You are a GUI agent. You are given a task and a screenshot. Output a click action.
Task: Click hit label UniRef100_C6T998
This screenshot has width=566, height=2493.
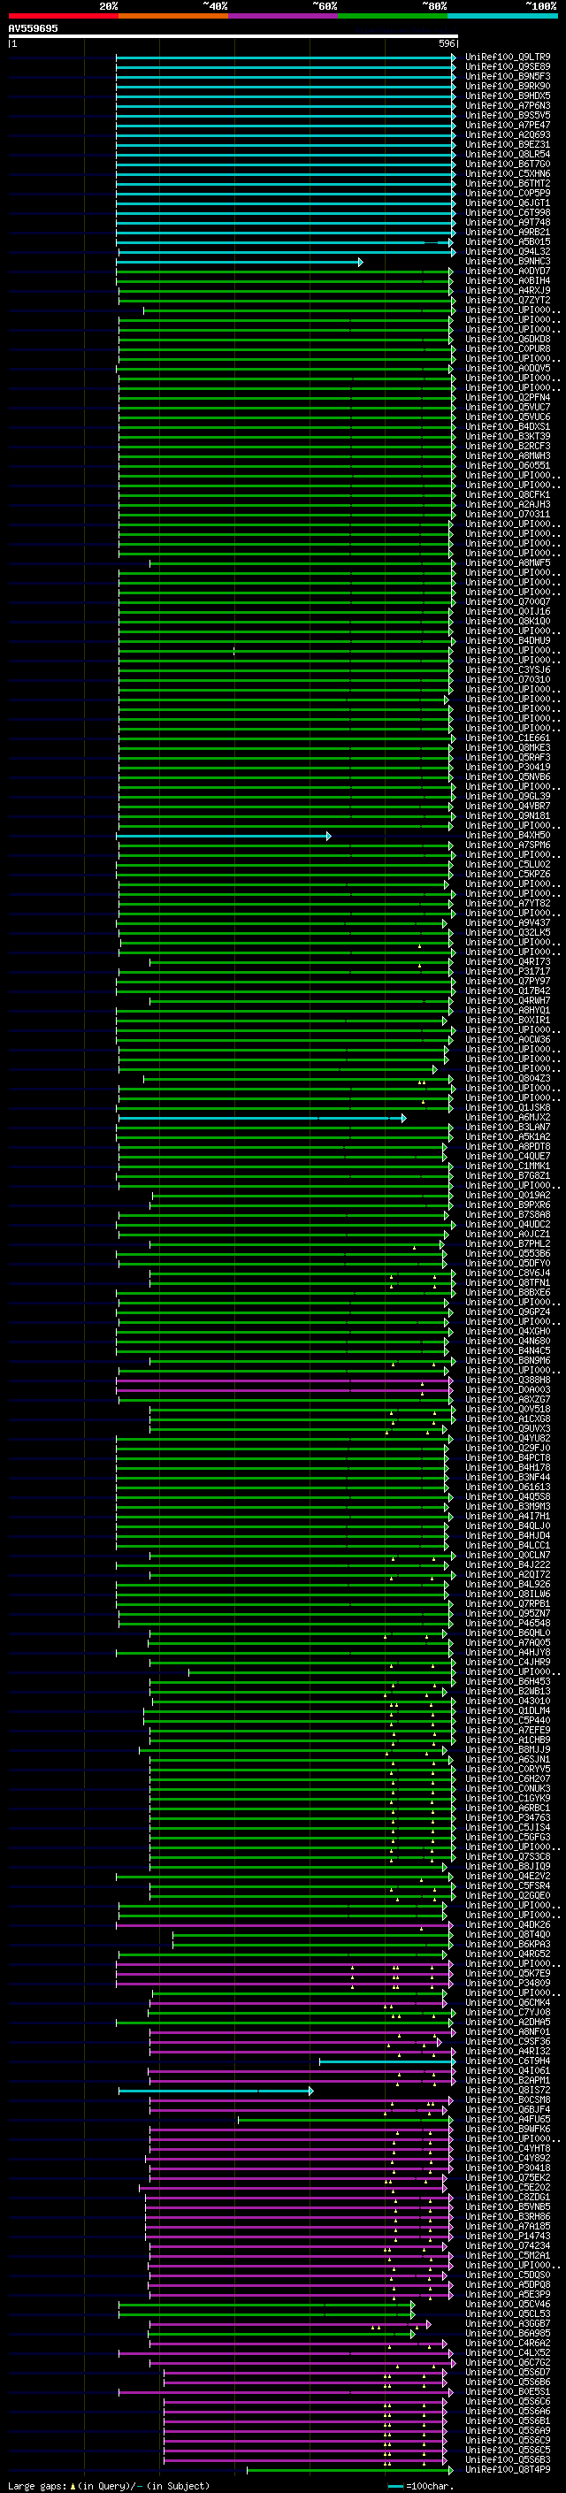507,213
